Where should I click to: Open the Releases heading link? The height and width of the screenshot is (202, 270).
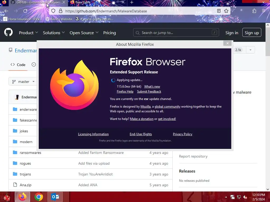click(x=187, y=171)
